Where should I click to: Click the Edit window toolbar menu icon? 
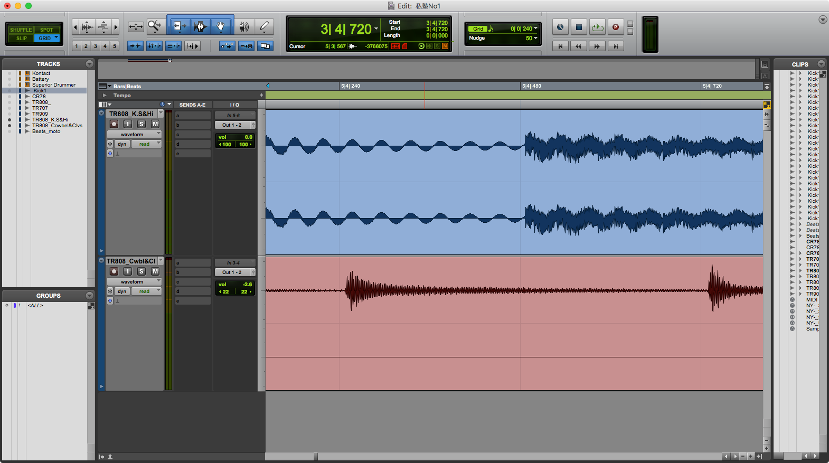pos(823,20)
